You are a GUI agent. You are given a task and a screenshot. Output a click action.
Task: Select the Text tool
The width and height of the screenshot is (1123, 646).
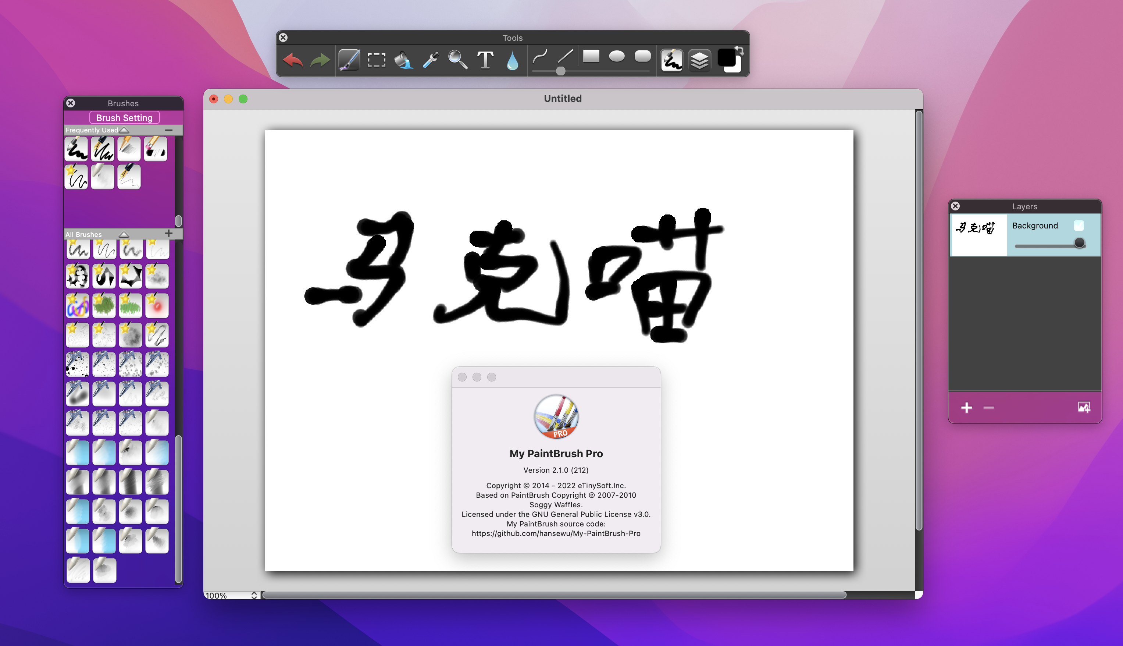(x=485, y=60)
